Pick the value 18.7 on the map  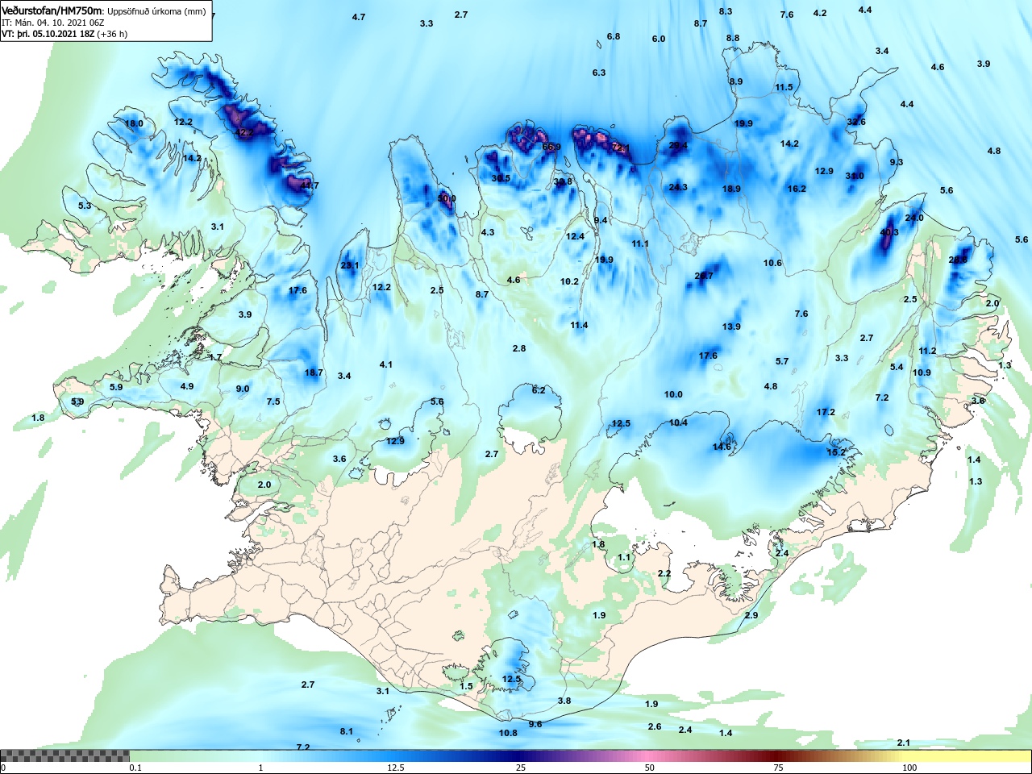[314, 372]
